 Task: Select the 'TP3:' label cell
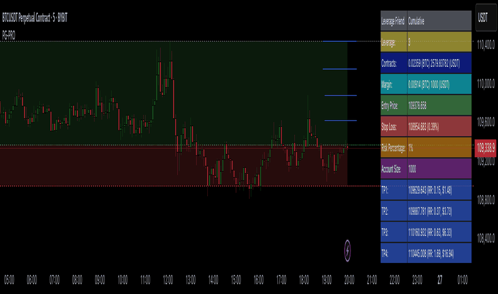click(394, 232)
